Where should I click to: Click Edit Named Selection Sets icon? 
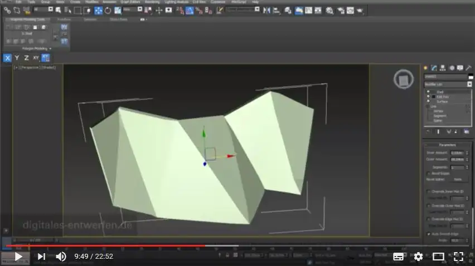[x=220, y=11]
